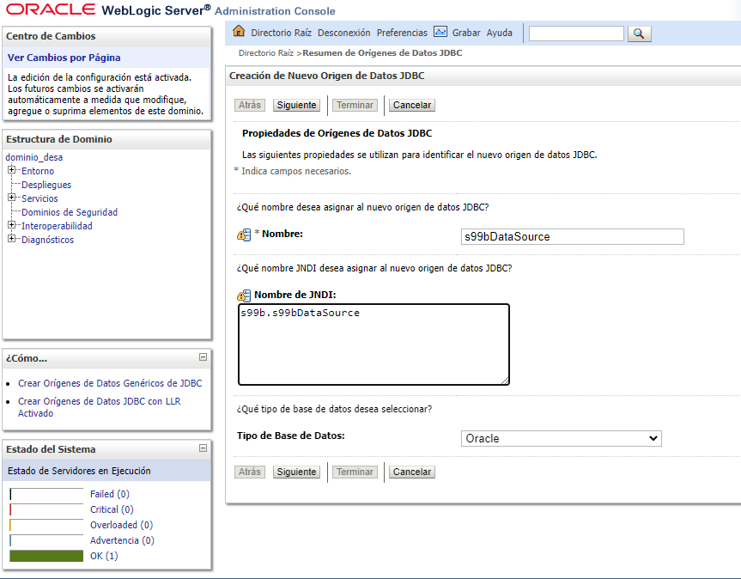Open Interoperabilidad in the domain tree
The height and width of the screenshot is (579, 741).
point(57,226)
